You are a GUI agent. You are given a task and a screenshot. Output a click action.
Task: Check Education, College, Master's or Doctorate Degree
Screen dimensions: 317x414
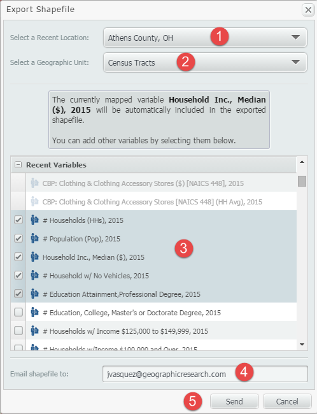click(18, 312)
